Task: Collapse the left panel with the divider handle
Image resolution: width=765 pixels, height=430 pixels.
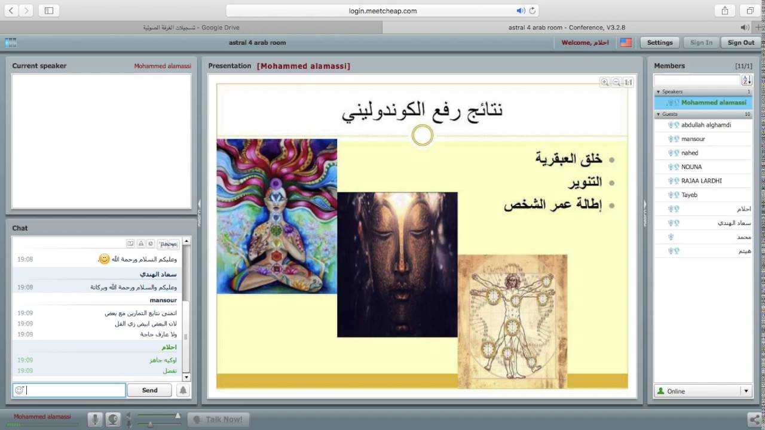Action: tap(199, 213)
